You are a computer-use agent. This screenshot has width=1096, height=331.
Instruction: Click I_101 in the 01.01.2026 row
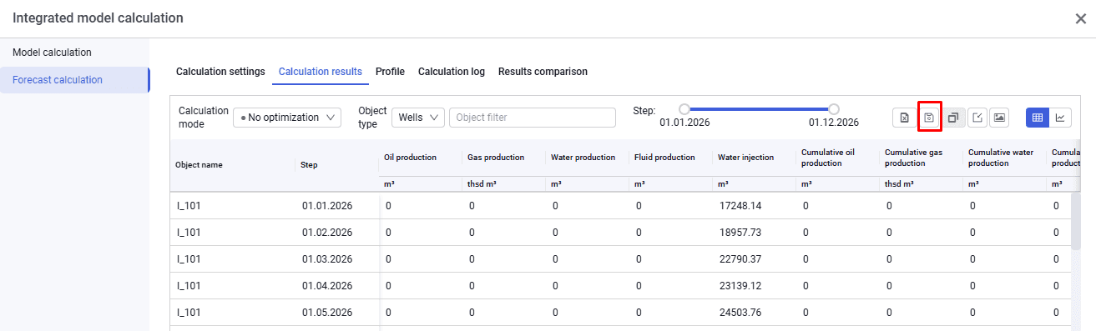click(189, 205)
